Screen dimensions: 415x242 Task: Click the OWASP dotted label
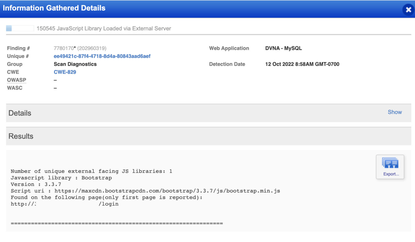pyautogui.click(x=16, y=80)
